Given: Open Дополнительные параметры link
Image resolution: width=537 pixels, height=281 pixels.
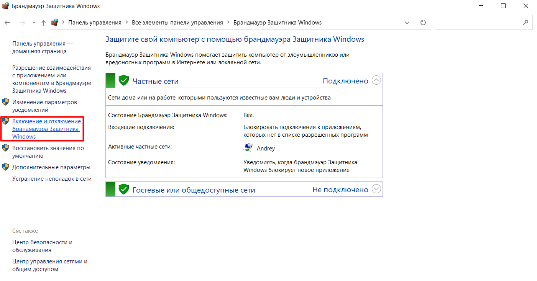Looking at the screenshot, I should 51,167.
